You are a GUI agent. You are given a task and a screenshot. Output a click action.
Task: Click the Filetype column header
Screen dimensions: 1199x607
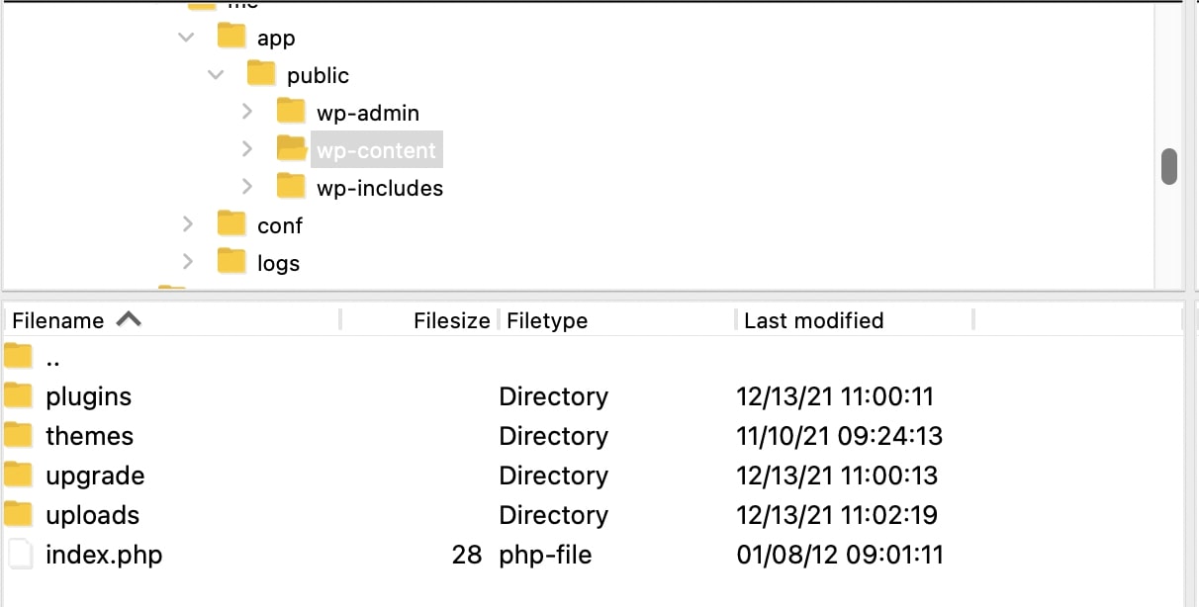[547, 320]
